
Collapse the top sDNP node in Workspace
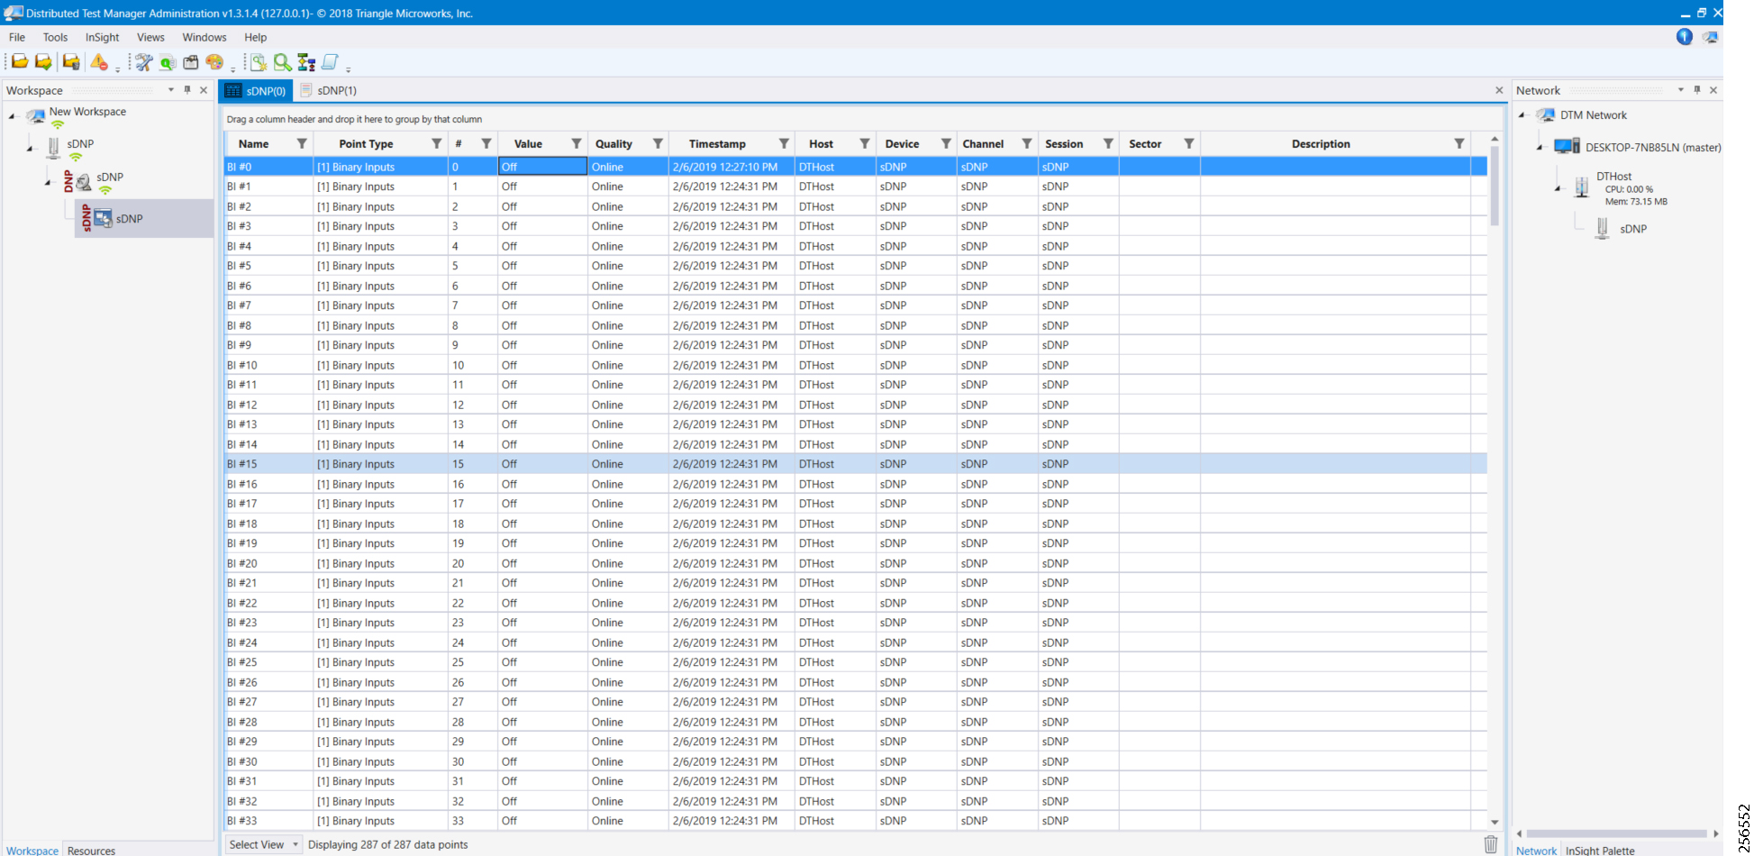coord(30,149)
